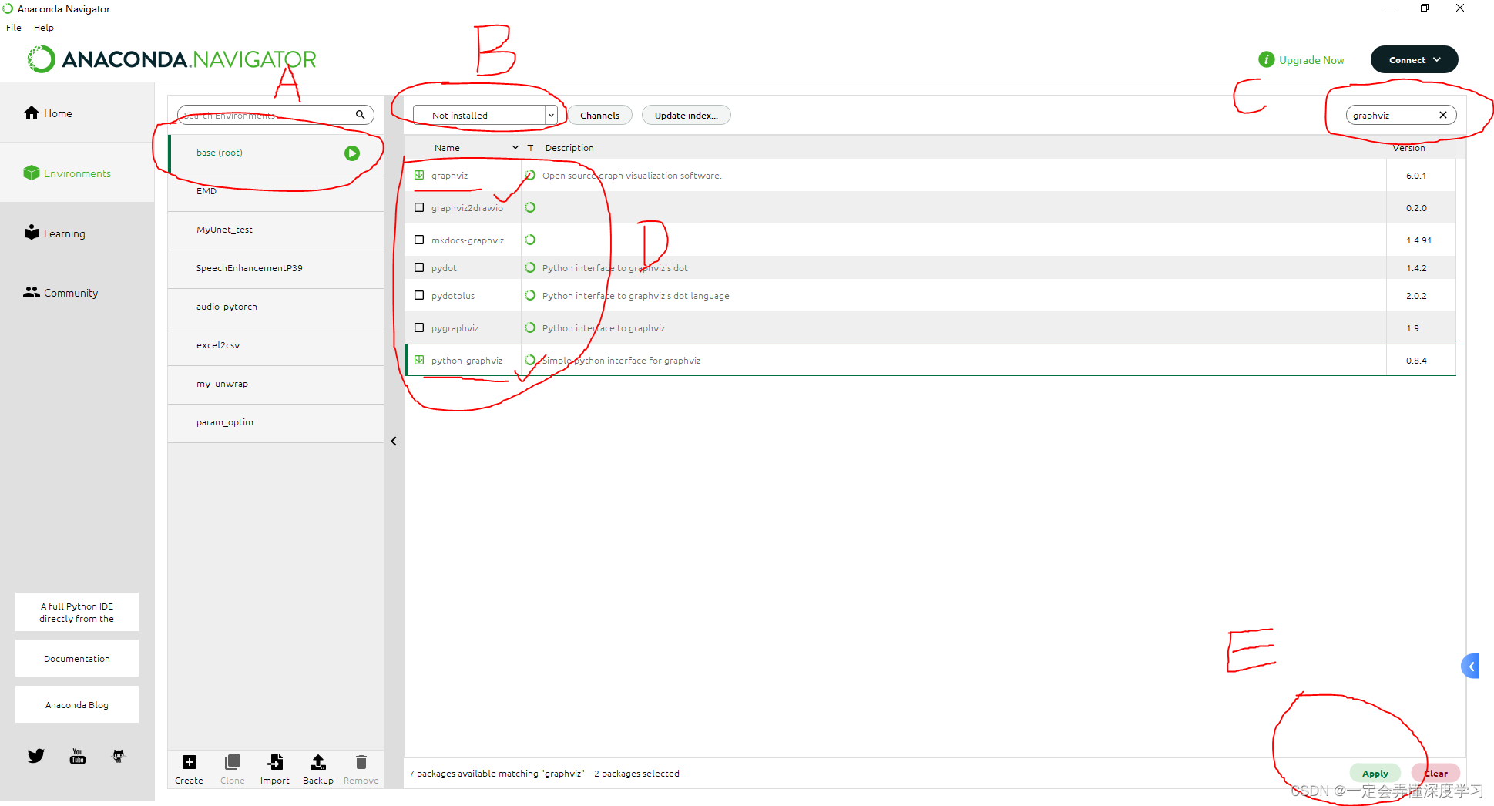Click the Description column header
Screen dimensions: 1494x806
(569, 147)
